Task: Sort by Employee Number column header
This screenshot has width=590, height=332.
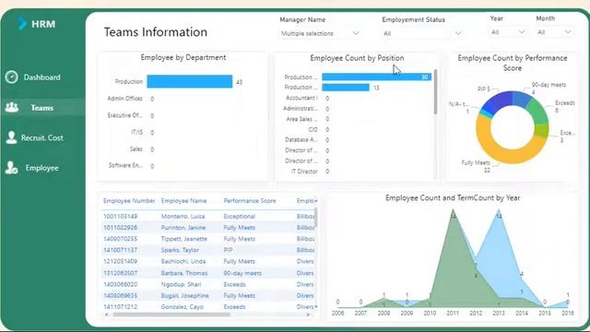Action: coord(129,201)
